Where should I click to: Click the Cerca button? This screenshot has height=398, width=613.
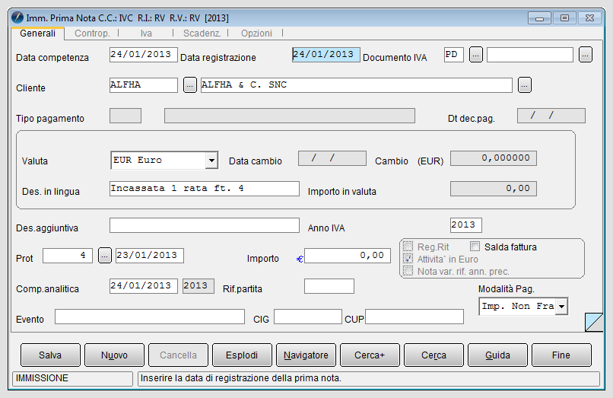click(434, 355)
